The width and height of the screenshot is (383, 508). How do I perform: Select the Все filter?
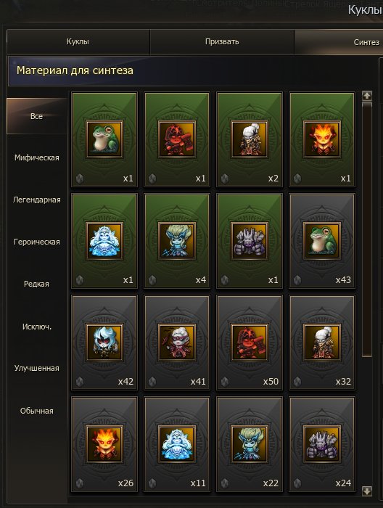point(36,116)
